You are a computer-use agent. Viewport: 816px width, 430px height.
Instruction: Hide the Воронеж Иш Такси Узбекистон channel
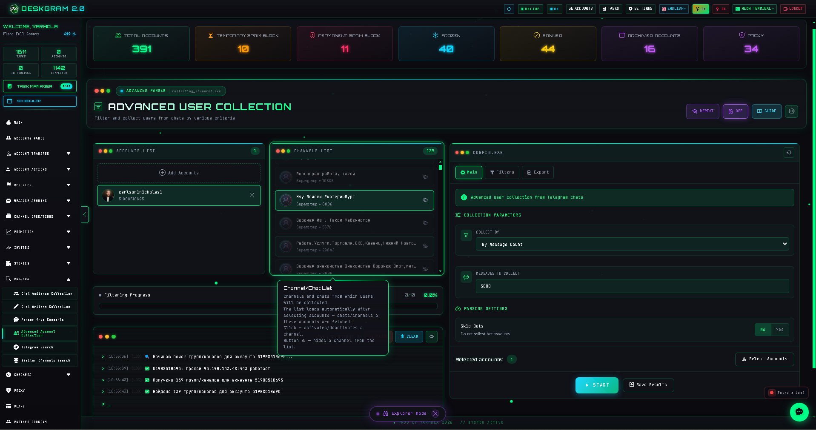[x=425, y=223]
